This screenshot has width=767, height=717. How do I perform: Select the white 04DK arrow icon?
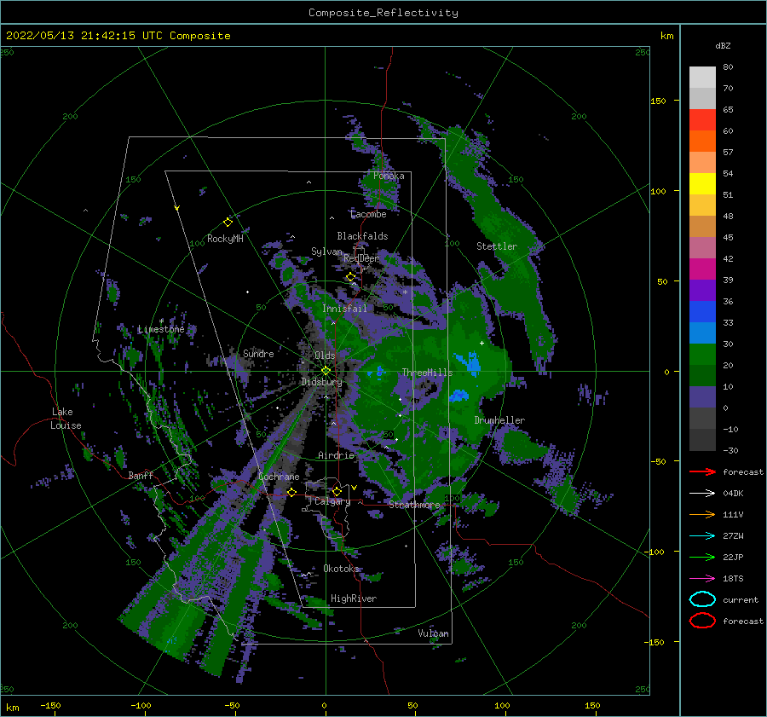pyautogui.click(x=702, y=494)
